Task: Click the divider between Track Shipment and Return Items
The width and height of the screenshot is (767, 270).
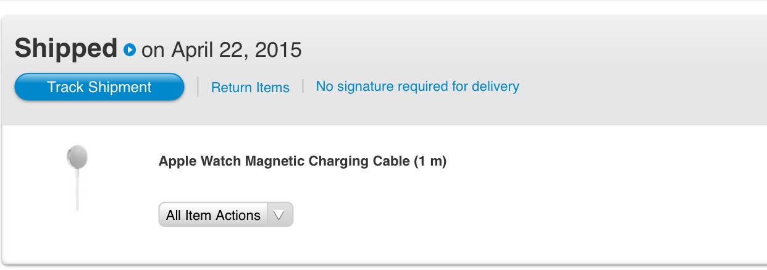Action: 198,87
